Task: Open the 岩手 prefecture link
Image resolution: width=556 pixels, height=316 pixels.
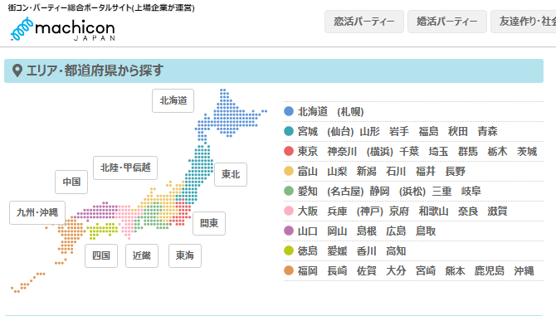Action: pyautogui.click(x=399, y=131)
